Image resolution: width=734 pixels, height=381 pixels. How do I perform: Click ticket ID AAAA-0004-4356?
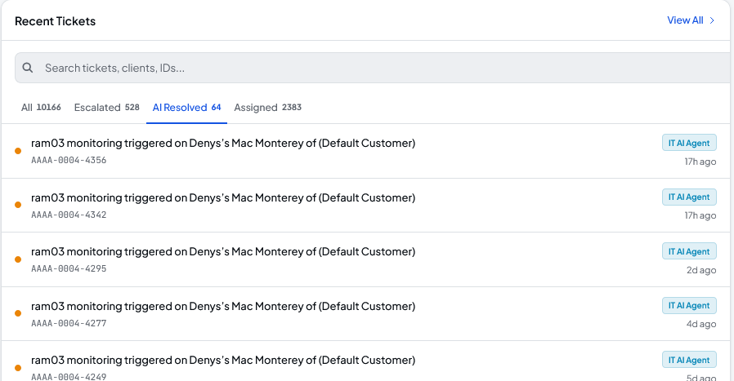click(69, 161)
